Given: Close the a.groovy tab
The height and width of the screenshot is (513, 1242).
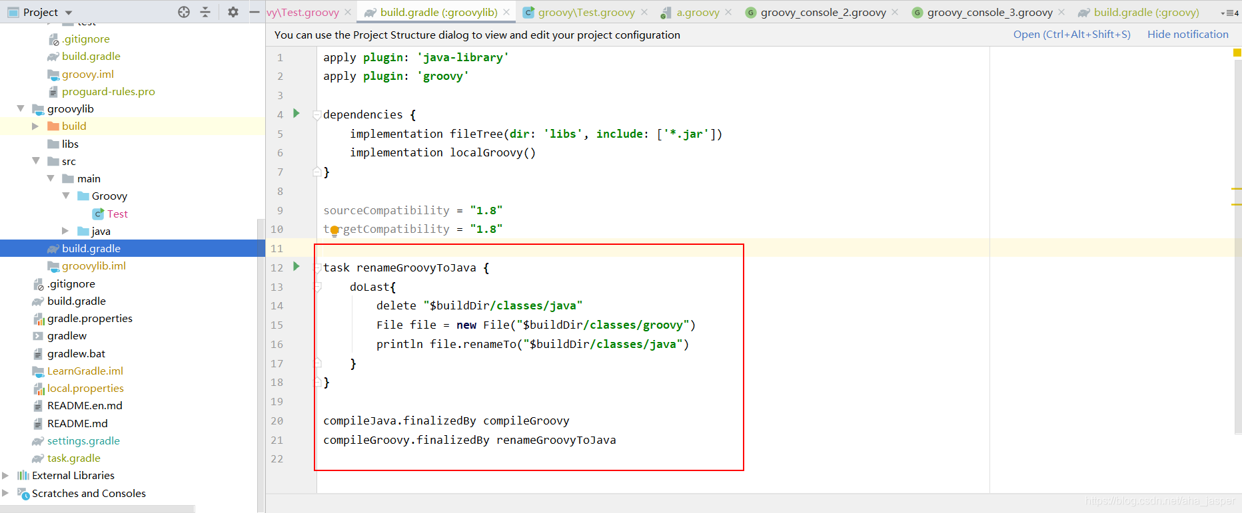Looking at the screenshot, I should pyautogui.click(x=728, y=12).
